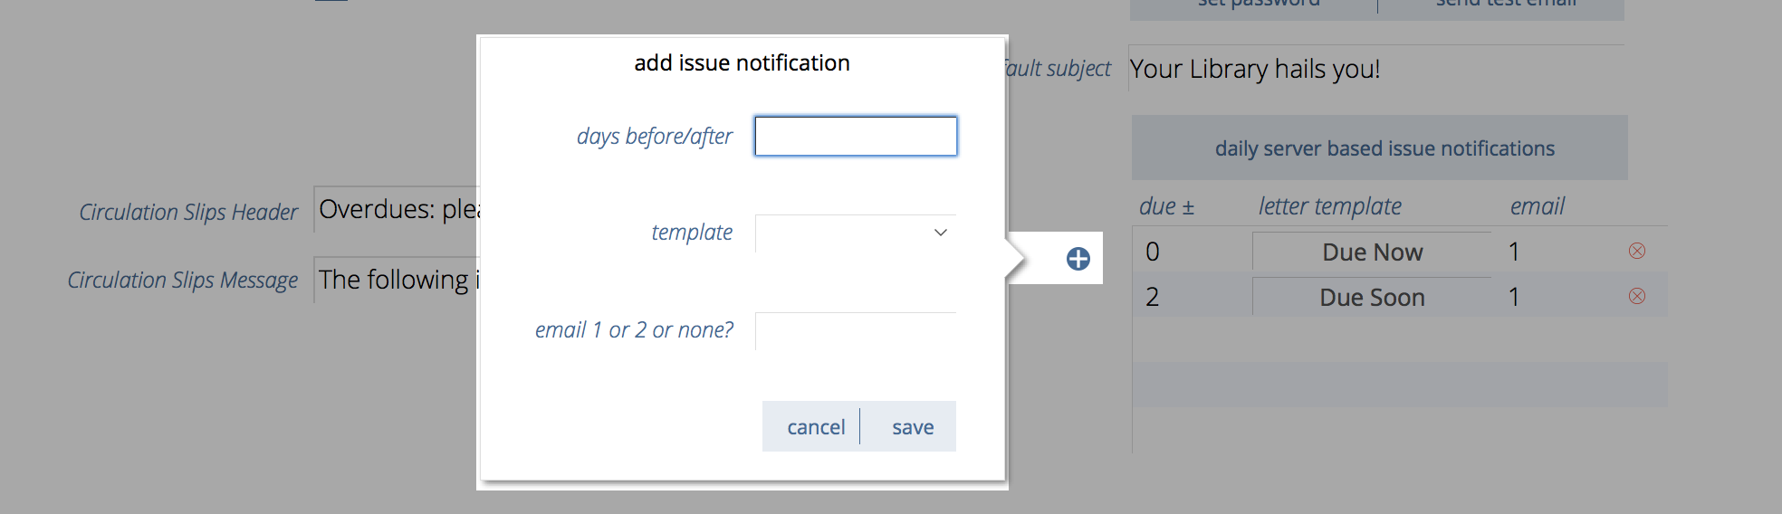
Task: Click the Circulation Slips Message field
Action: (398, 281)
